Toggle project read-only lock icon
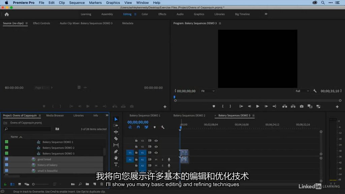The width and height of the screenshot is (345, 194). 5,184
